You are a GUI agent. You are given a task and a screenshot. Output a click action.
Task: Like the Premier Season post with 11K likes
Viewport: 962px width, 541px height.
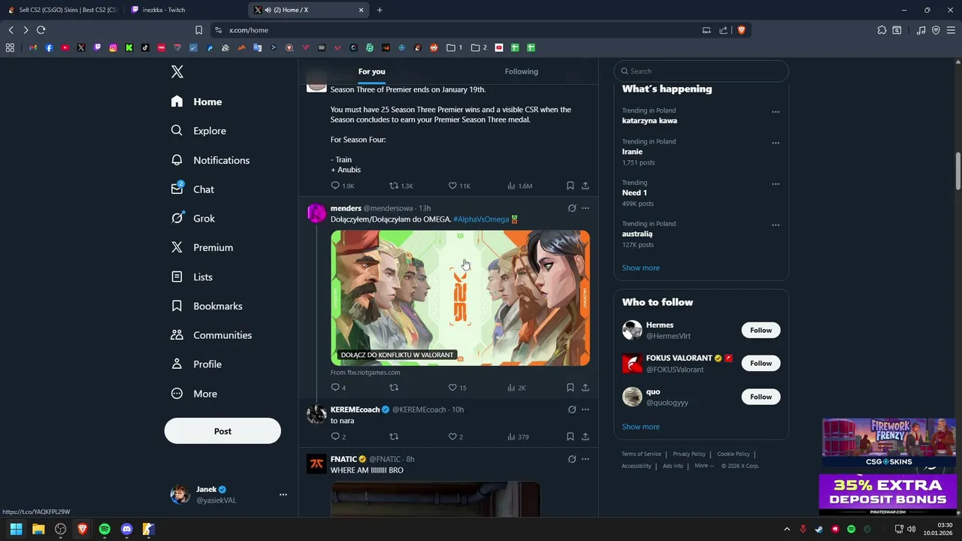pyautogui.click(x=458, y=186)
